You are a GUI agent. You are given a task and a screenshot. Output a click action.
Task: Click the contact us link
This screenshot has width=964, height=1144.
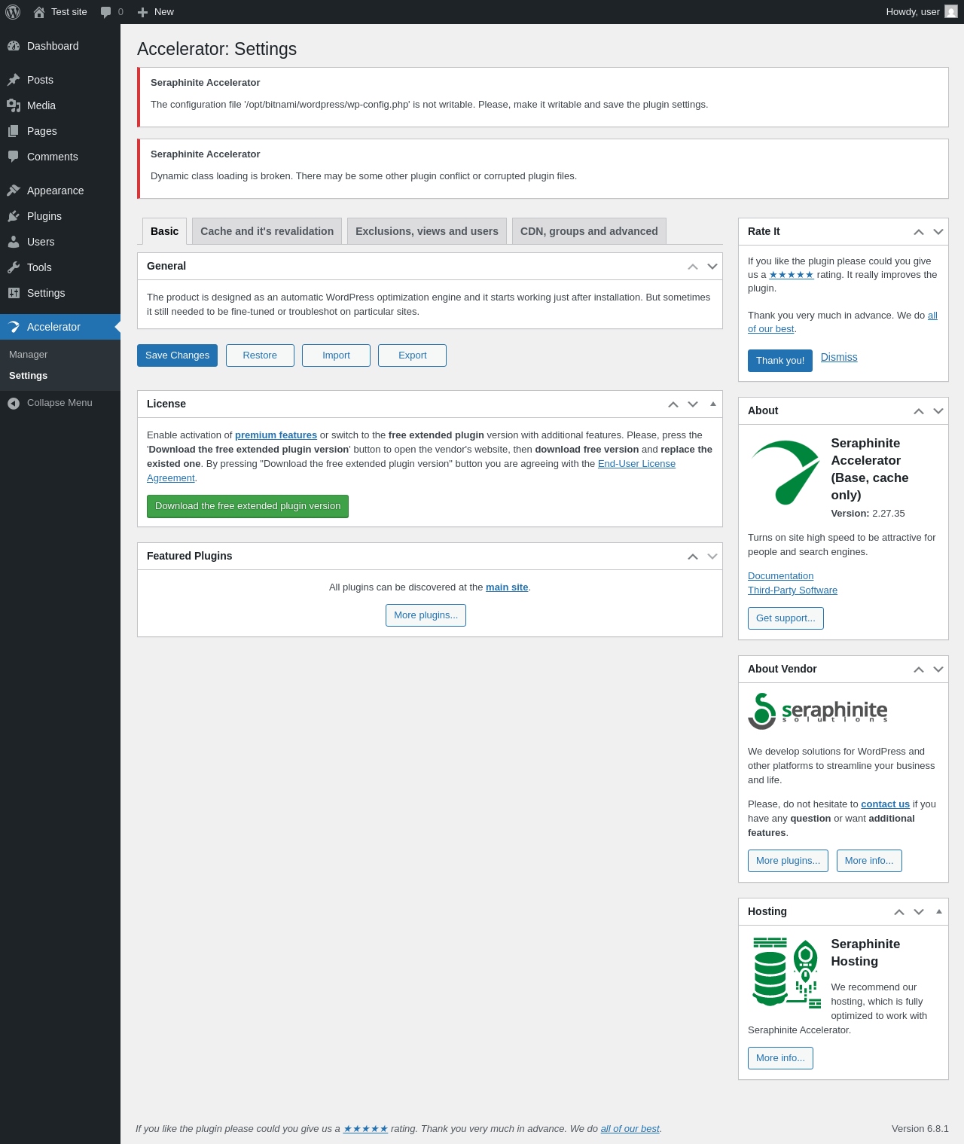[885, 804]
